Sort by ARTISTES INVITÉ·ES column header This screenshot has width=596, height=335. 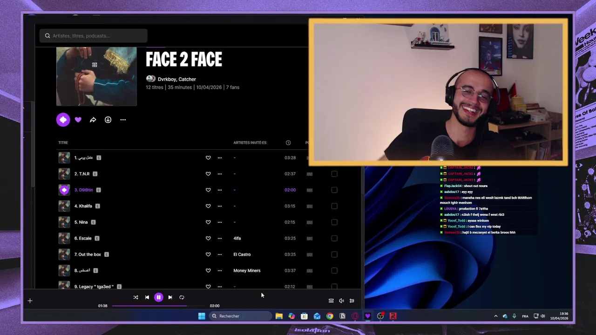click(250, 143)
